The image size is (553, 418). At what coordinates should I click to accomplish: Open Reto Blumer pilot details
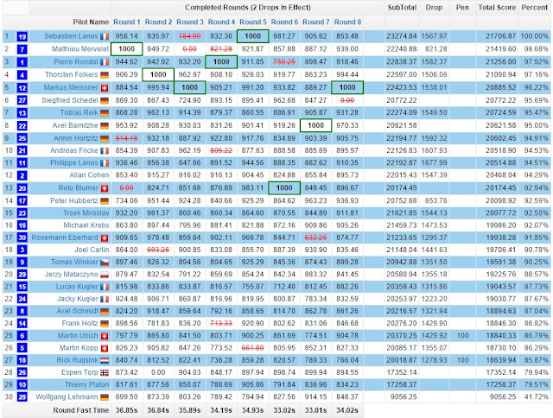pos(79,188)
